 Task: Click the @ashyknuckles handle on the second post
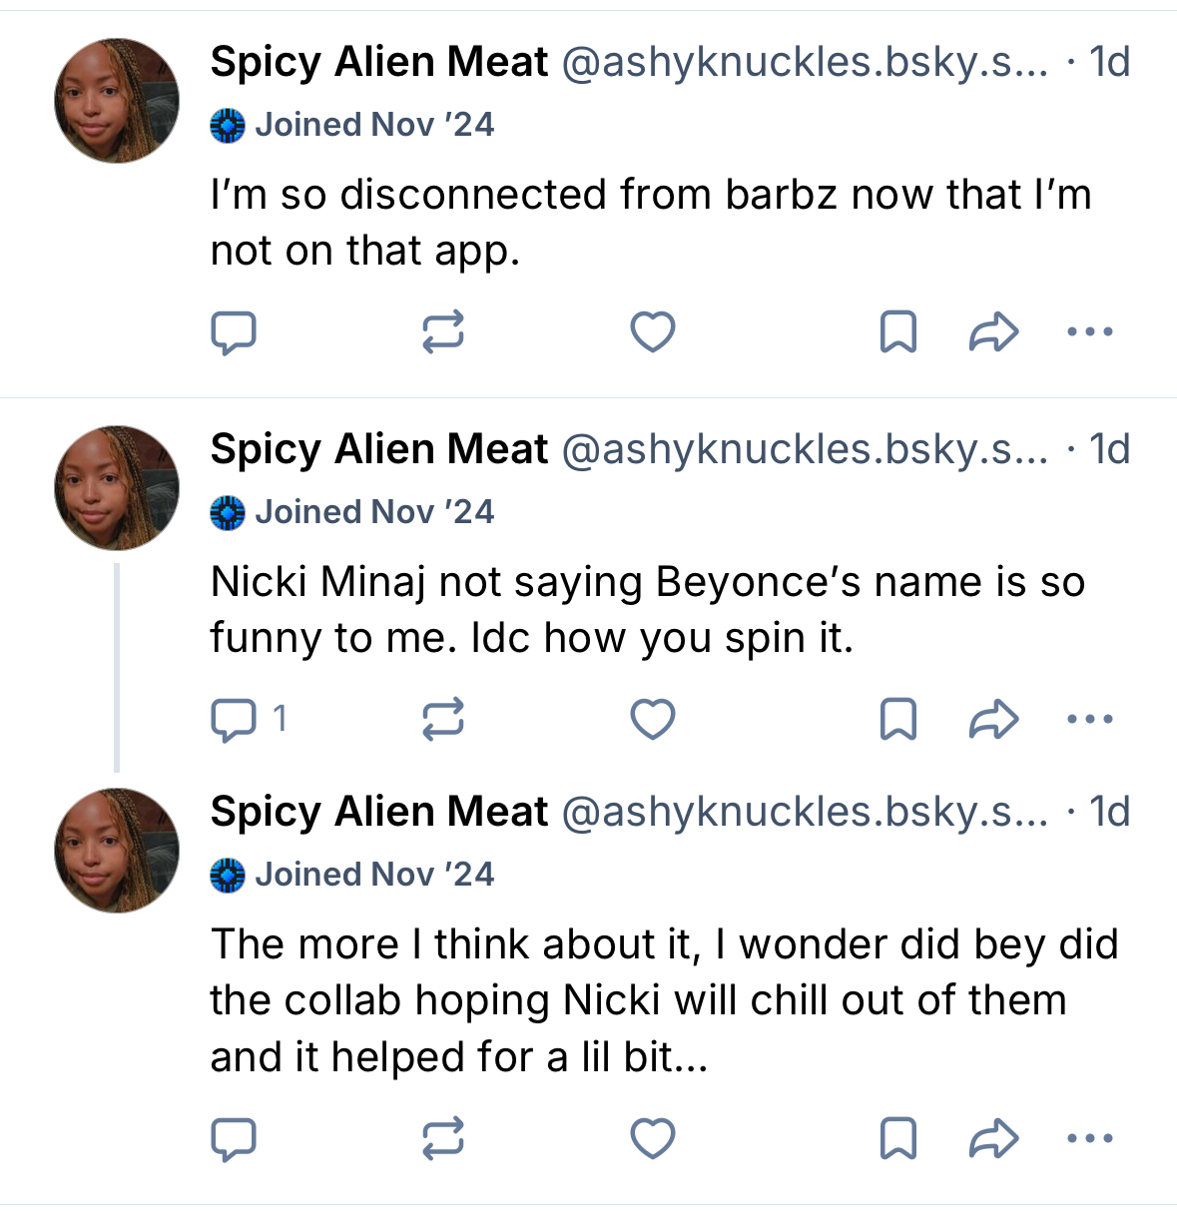805,449
